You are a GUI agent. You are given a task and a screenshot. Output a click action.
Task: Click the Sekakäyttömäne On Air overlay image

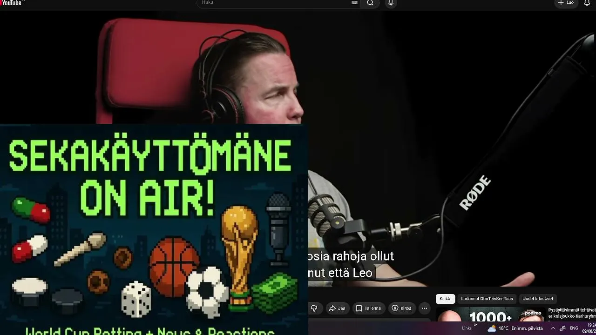154,229
